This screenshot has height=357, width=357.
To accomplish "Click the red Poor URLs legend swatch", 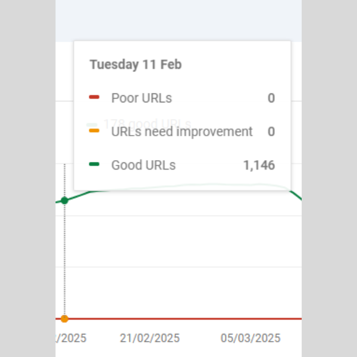I will [x=94, y=98].
